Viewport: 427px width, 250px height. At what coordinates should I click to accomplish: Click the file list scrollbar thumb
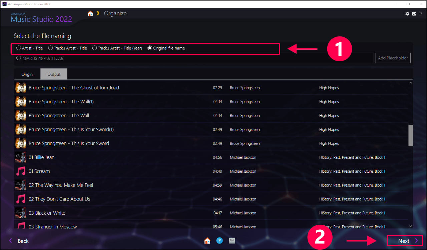tap(411, 135)
